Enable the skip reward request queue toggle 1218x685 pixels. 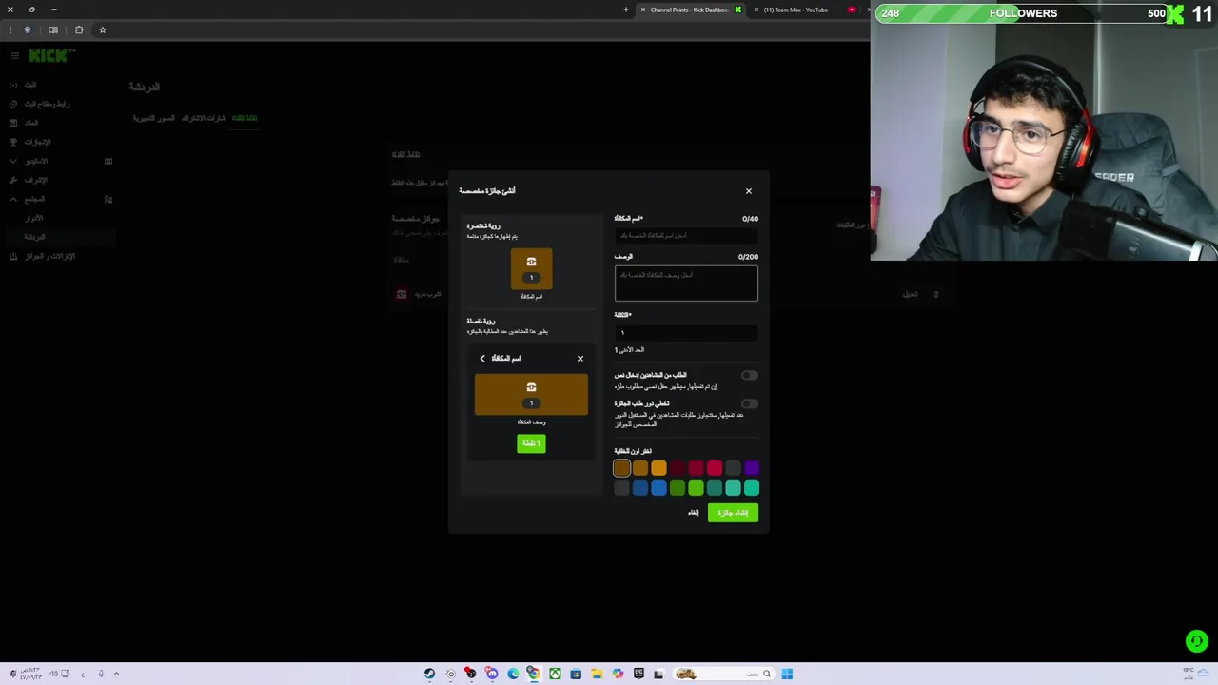[750, 404]
